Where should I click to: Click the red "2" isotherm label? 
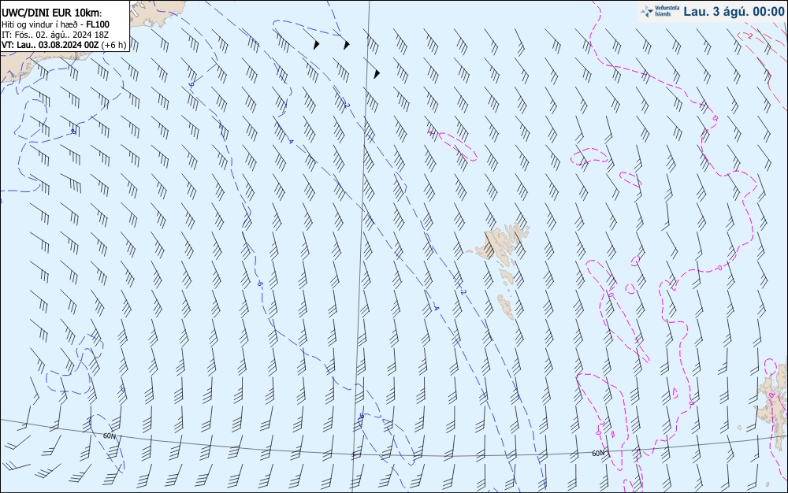coord(749,35)
